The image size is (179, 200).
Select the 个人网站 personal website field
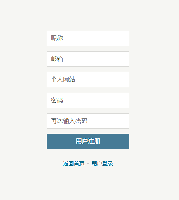[88, 79]
